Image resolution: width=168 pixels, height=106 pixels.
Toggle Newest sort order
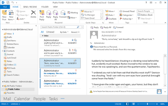pyautogui.click(x=75, y=32)
